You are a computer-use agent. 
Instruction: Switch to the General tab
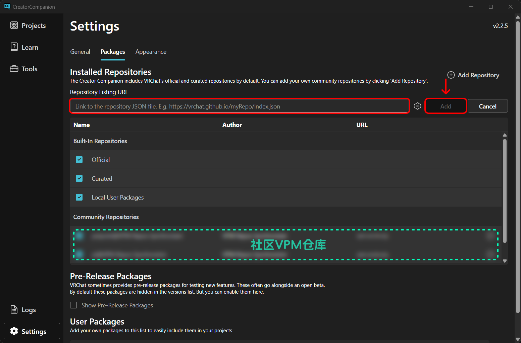[80, 52]
